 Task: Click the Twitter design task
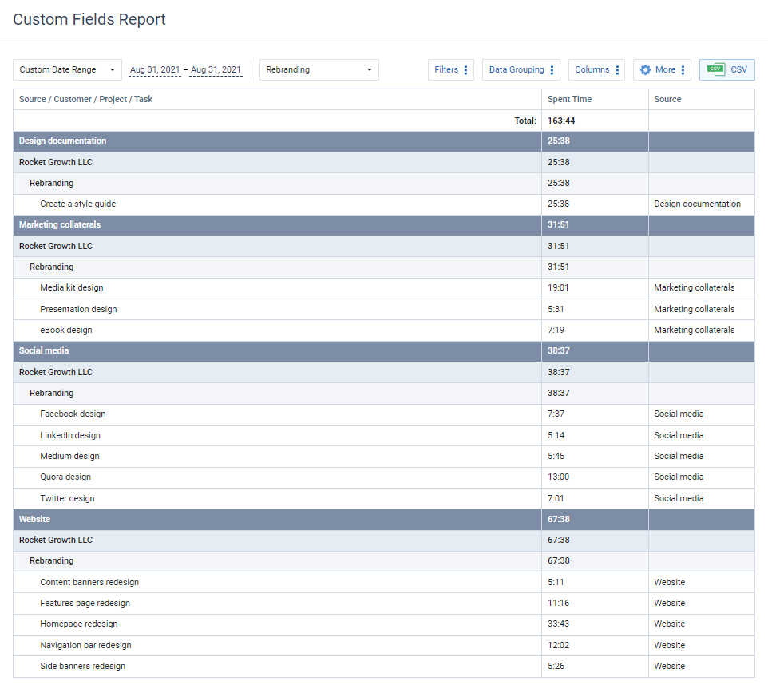(67, 498)
